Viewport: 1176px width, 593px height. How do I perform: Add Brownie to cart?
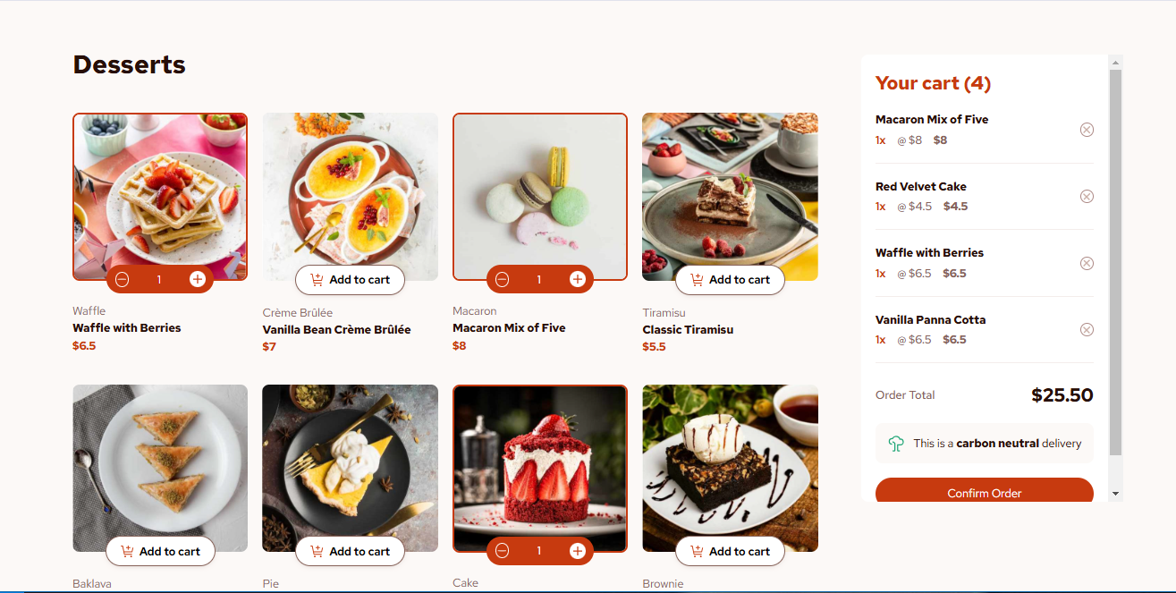[730, 552]
